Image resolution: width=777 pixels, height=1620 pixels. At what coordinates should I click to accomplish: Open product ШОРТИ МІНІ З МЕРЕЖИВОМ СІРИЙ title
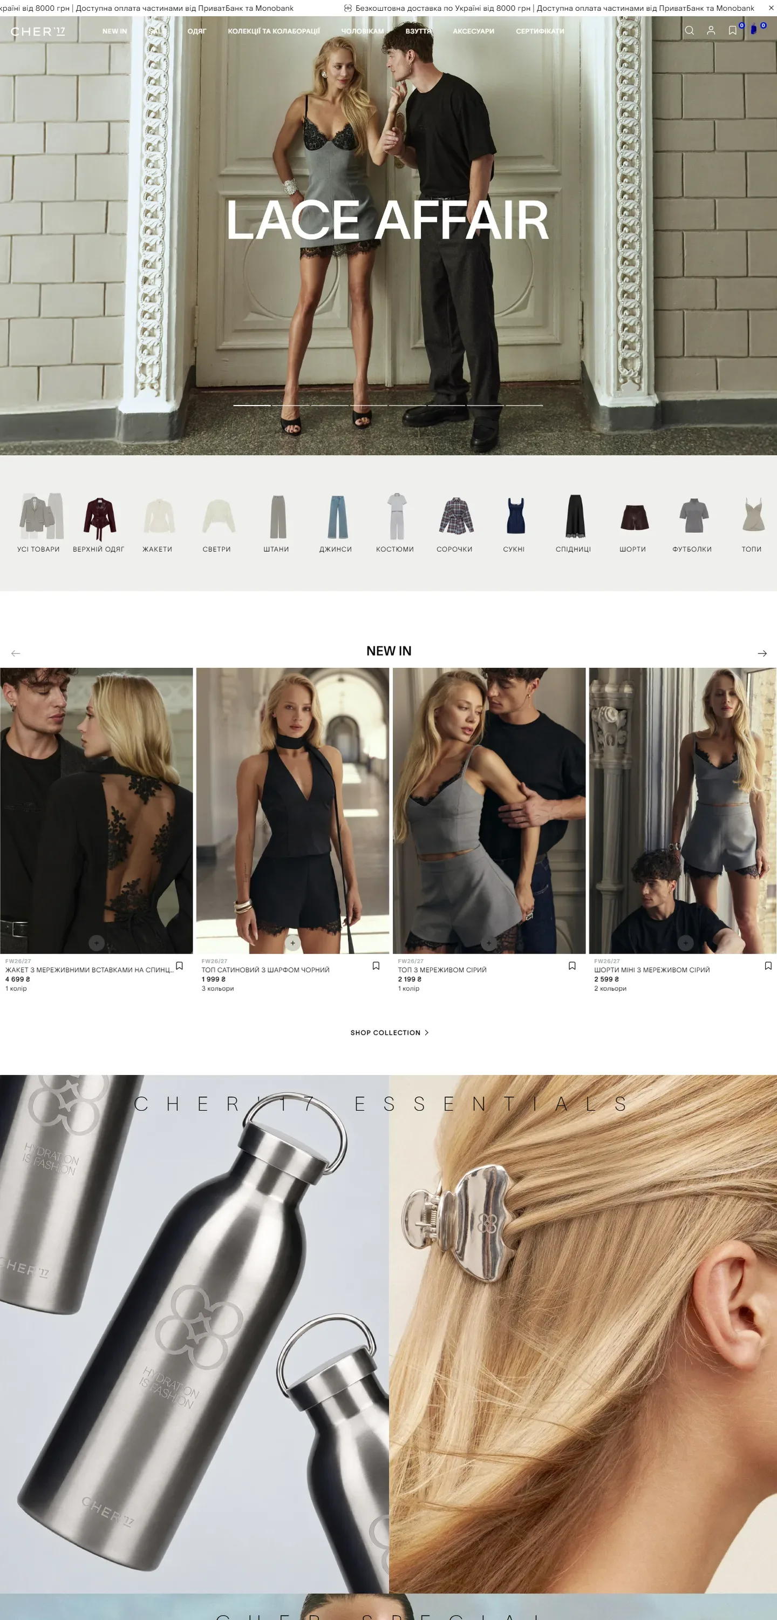(x=652, y=970)
